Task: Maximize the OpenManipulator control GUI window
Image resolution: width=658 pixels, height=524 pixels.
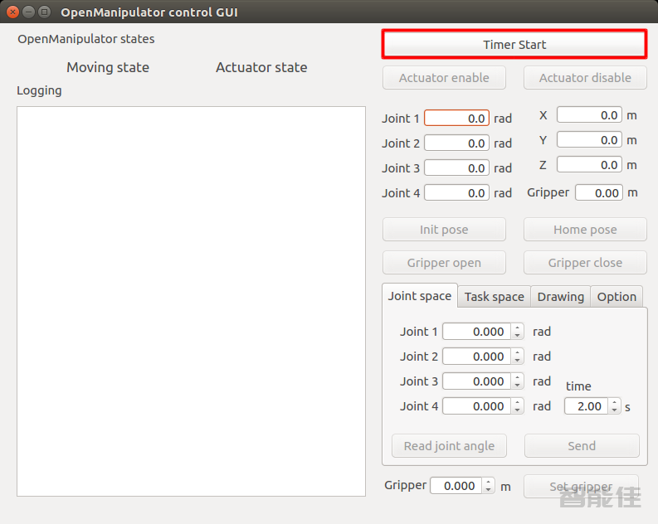Action: [44, 12]
